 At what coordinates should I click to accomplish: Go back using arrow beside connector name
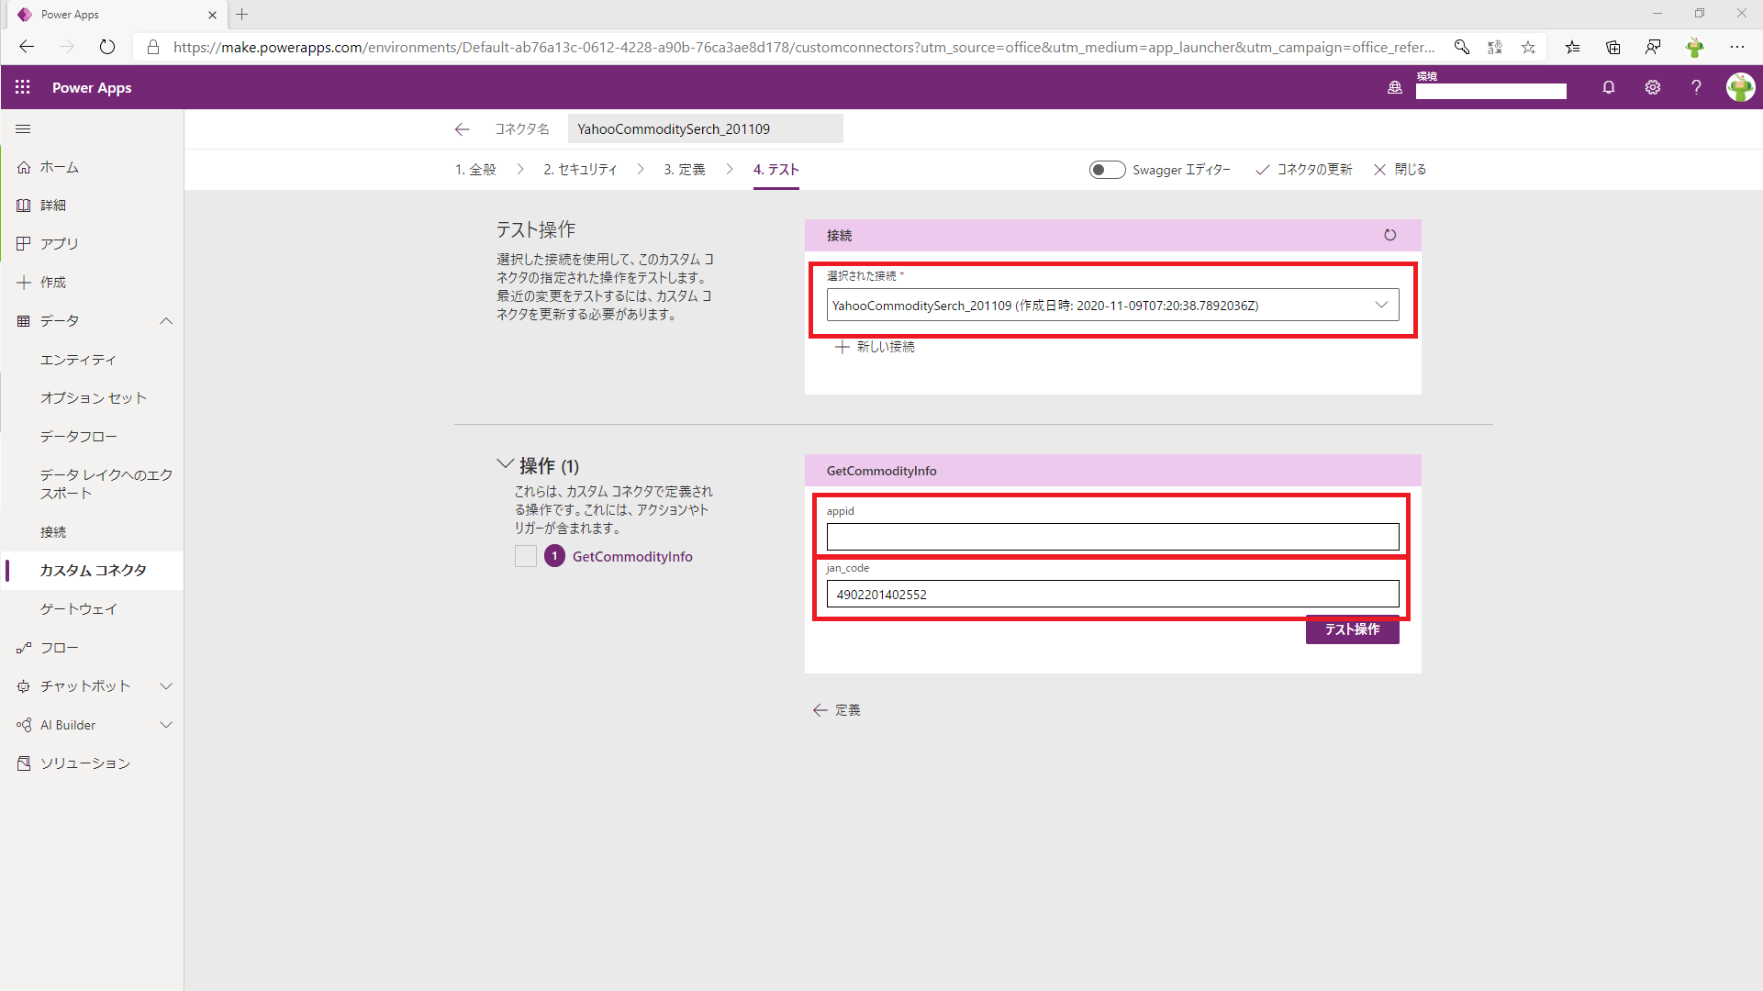click(x=463, y=129)
